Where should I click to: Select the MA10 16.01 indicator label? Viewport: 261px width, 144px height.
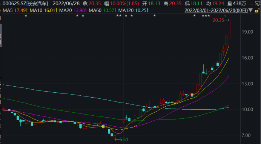(x=43, y=11)
